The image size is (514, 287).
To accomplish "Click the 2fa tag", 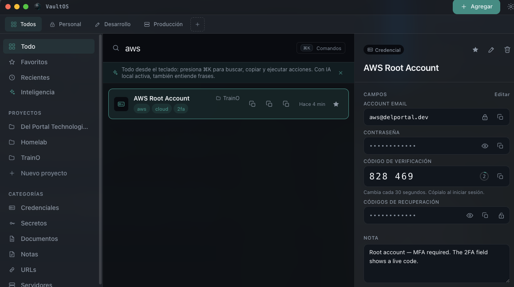I will (181, 109).
